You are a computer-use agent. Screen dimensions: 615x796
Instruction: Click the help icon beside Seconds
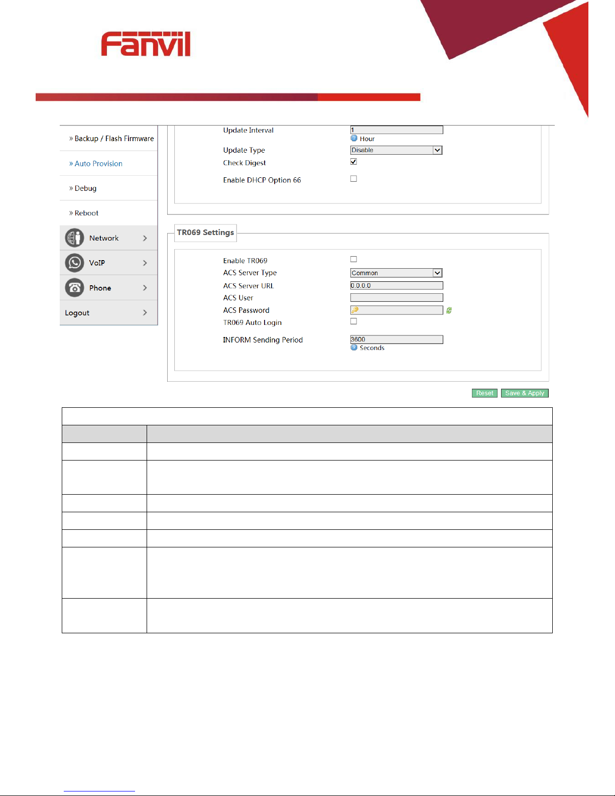click(354, 348)
